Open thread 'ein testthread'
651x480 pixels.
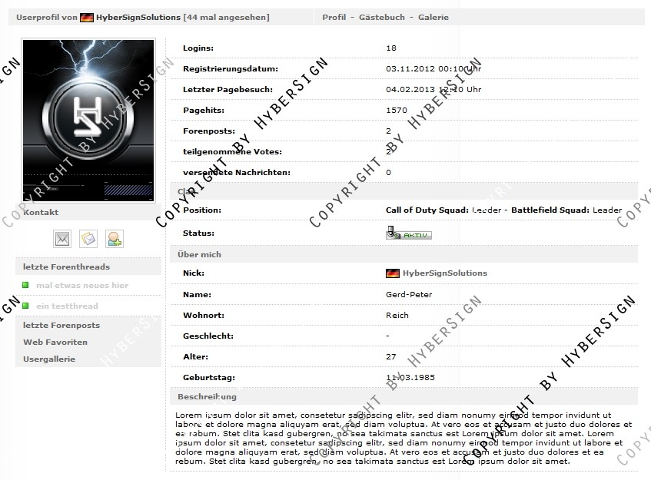[68, 306]
